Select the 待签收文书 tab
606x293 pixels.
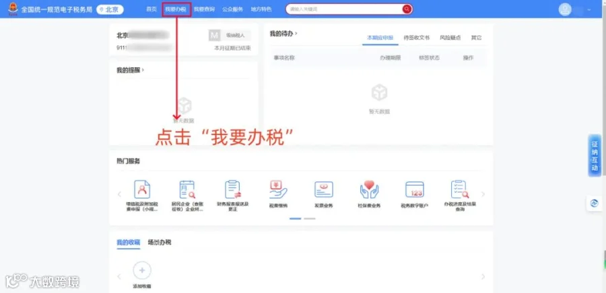(x=416, y=38)
